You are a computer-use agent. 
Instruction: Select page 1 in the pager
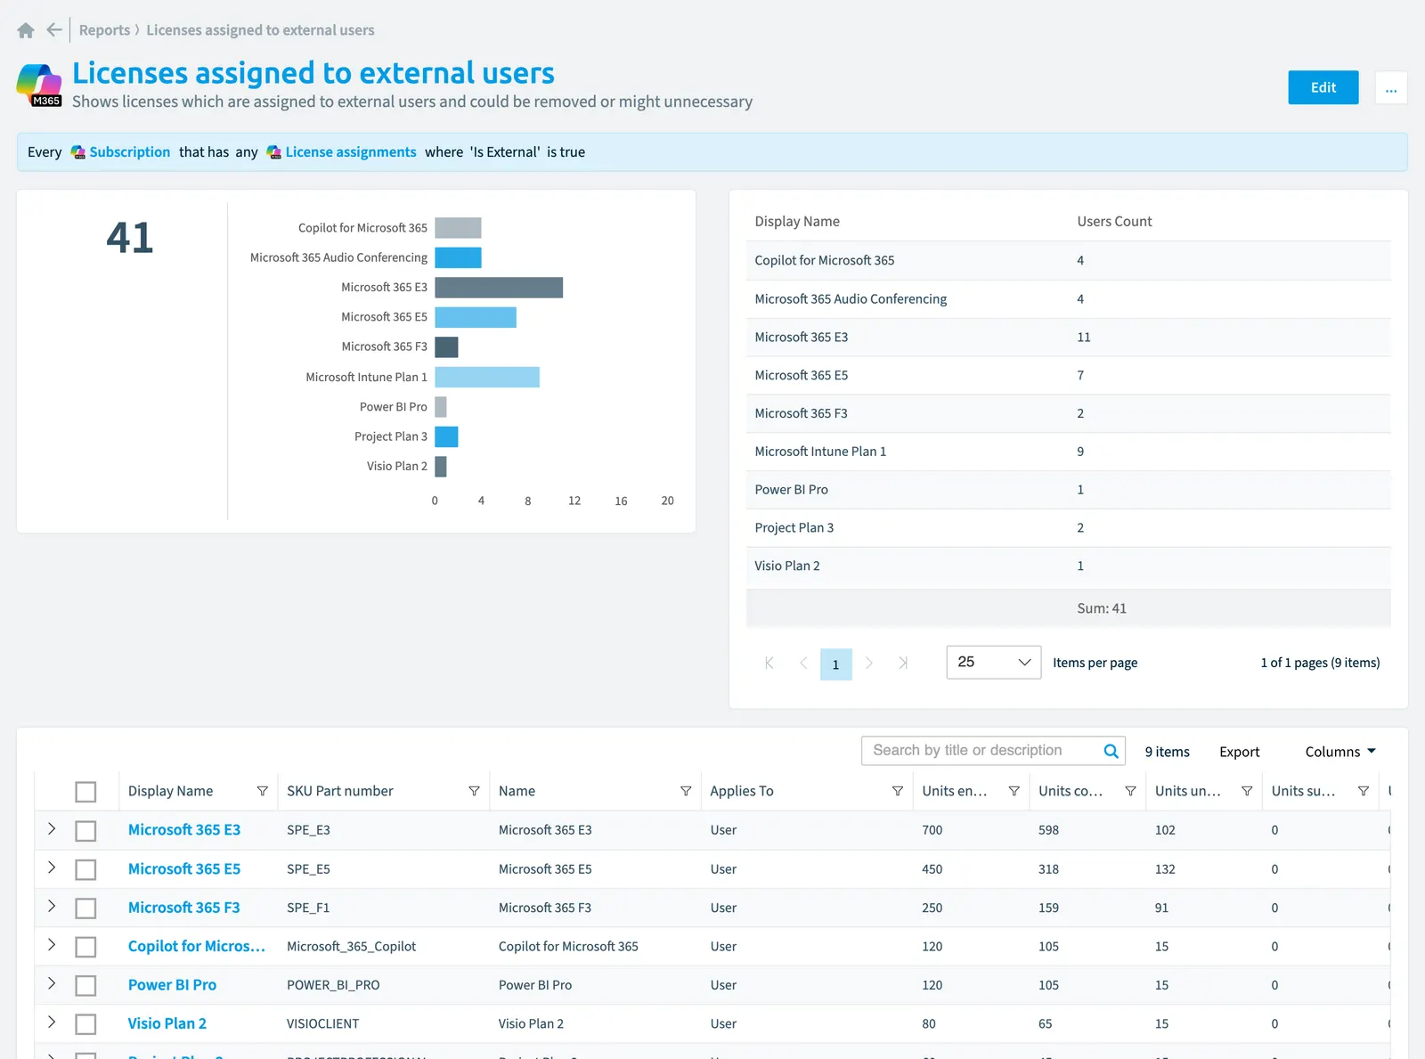pos(835,664)
